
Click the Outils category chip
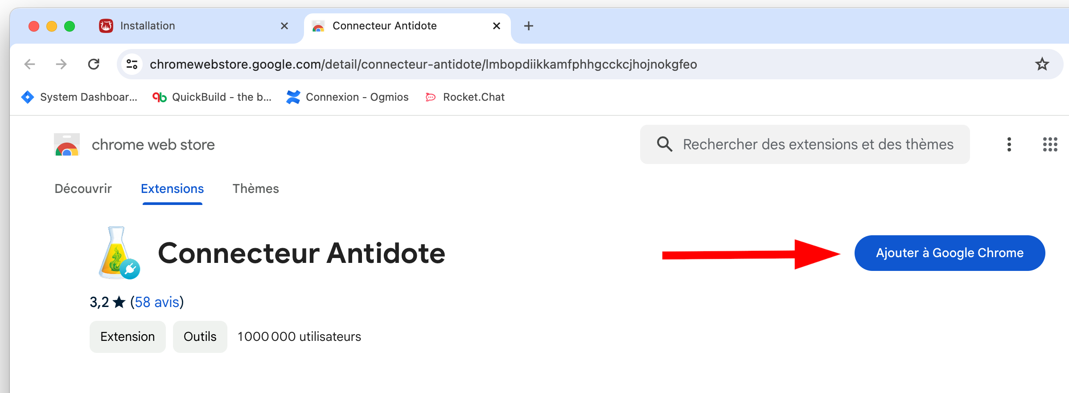tap(200, 337)
